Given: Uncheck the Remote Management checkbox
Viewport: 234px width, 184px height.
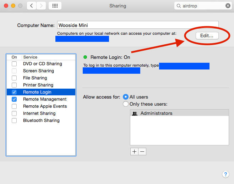Looking at the screenshot, I should pos(14,99).
